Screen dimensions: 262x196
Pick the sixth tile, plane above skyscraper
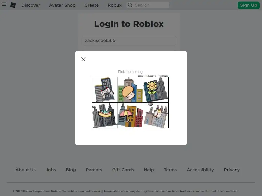(x=156, y=115)
